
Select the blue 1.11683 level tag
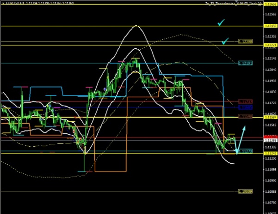[x=245, y=107]
